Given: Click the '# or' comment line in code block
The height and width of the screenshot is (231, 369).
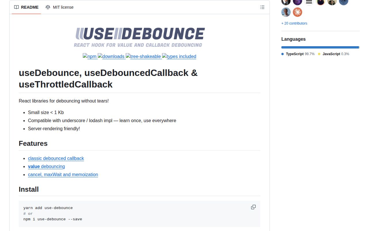Looking at the screenshot, I should coord(28,214).
